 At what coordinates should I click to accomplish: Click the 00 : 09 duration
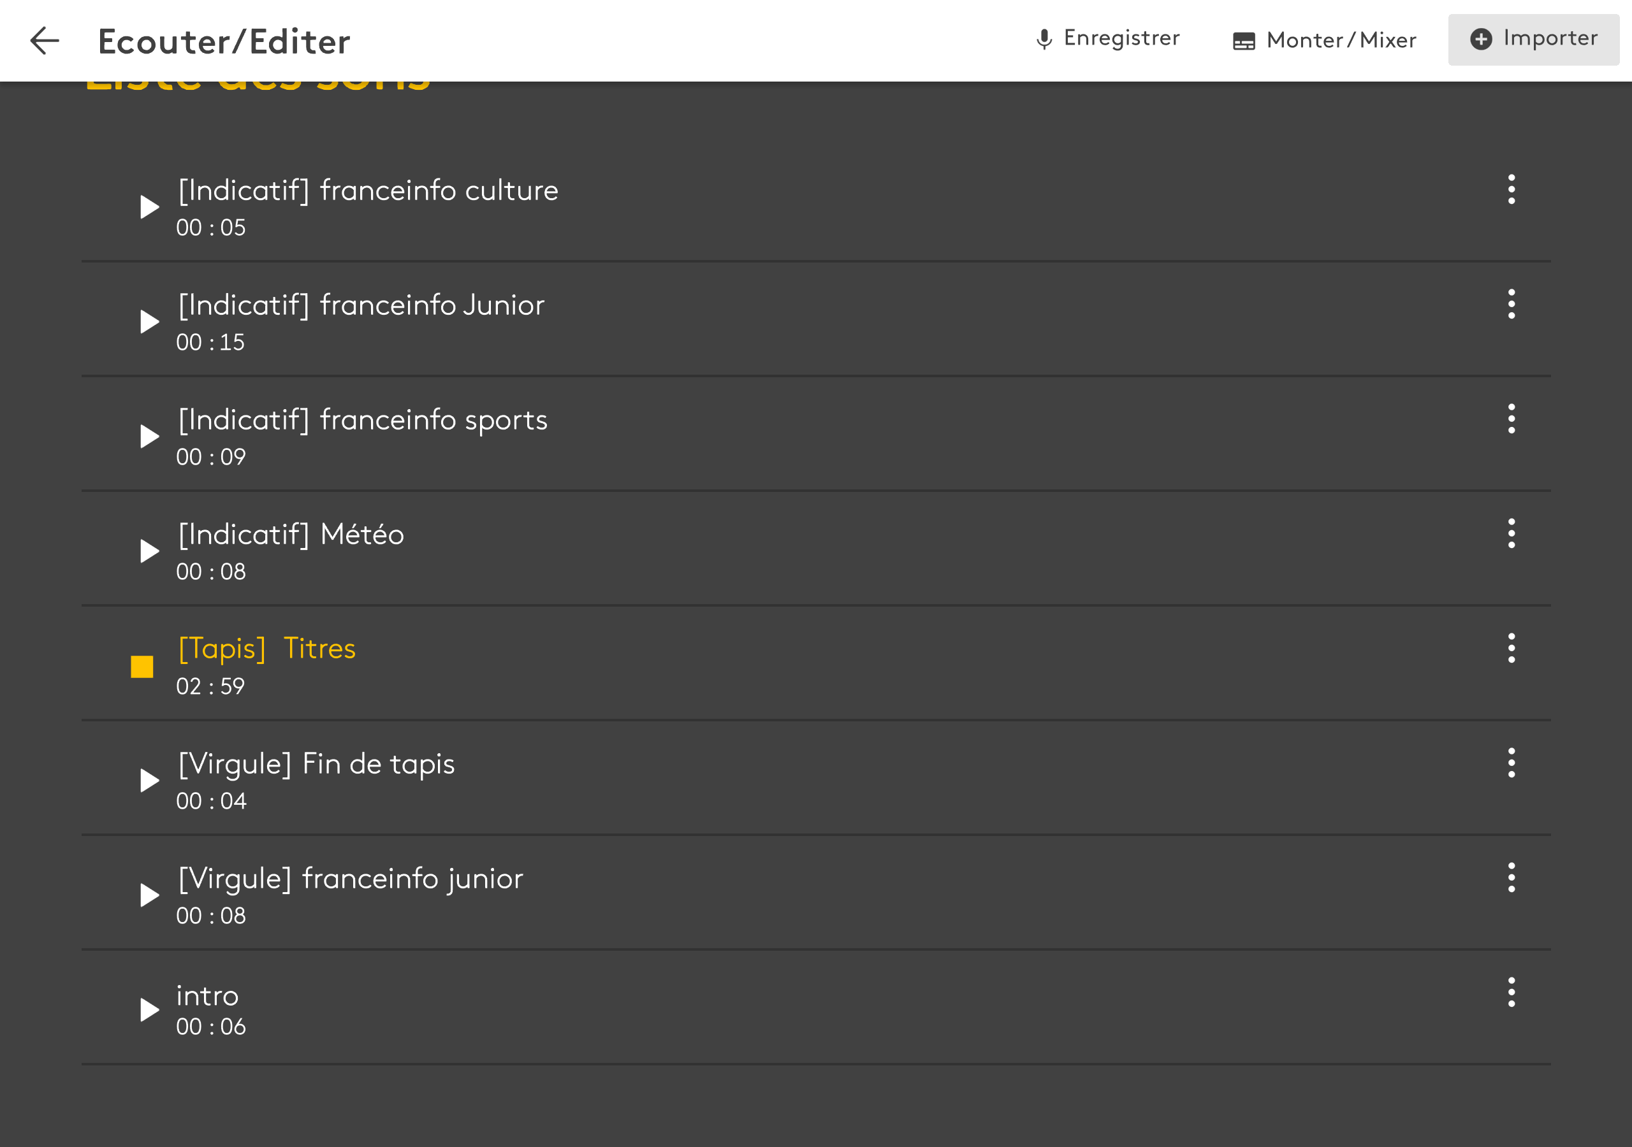pyautogui.click(x=211, y=457)
